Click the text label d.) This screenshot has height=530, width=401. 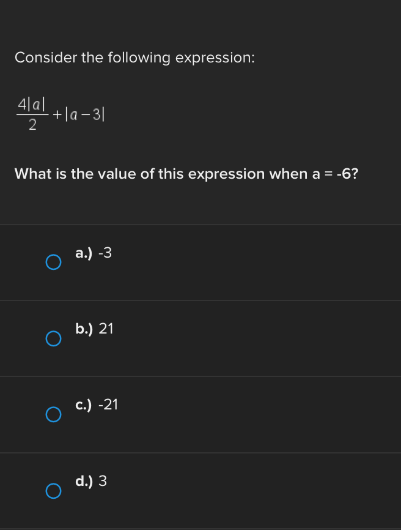[x=83, y=481]
